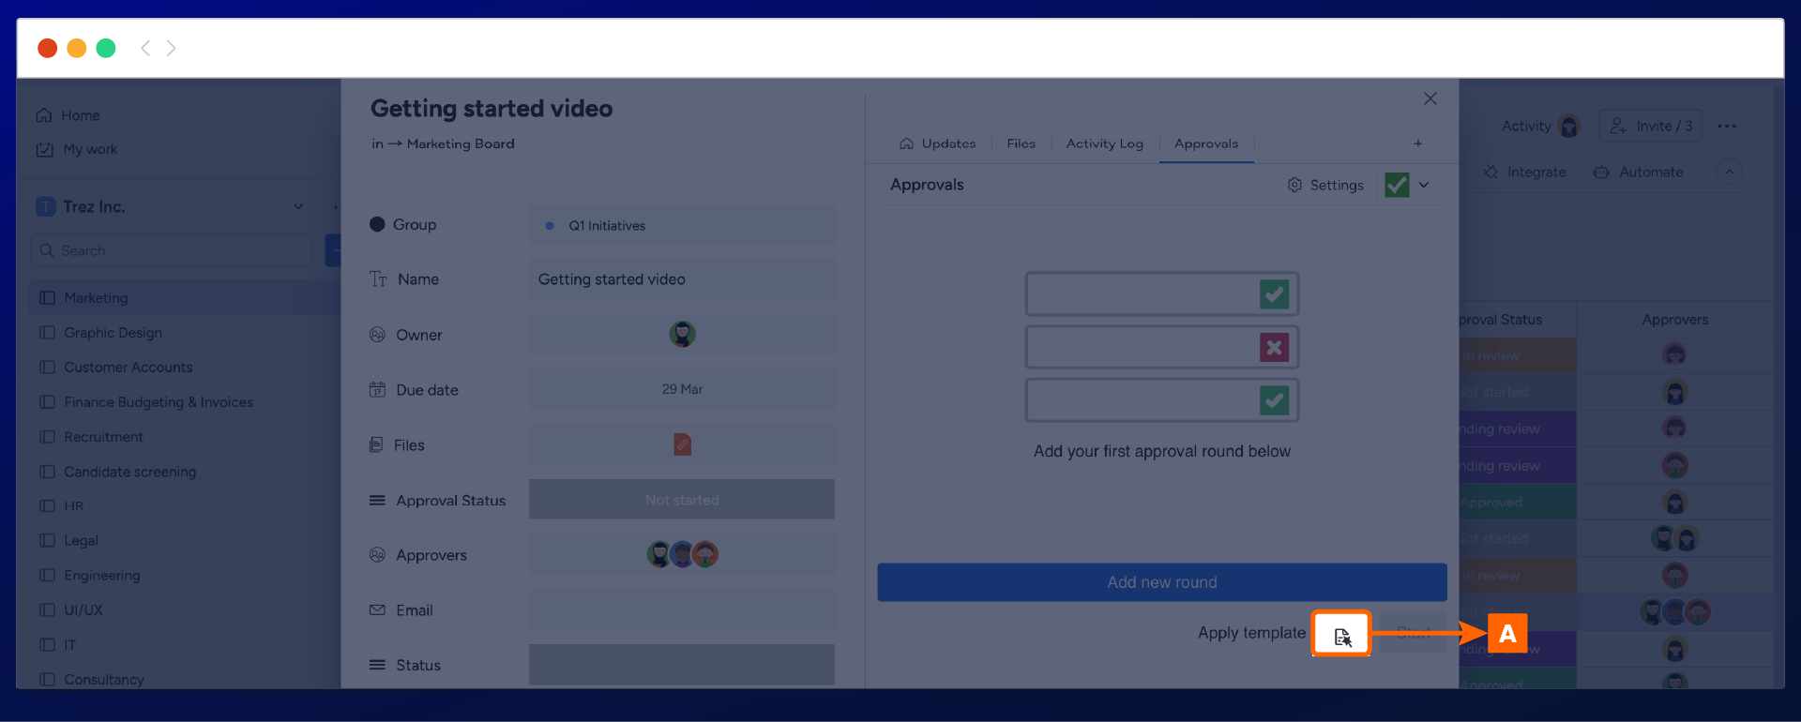Click the sidebar Search field
The image size is (1801, 722).
174,250
